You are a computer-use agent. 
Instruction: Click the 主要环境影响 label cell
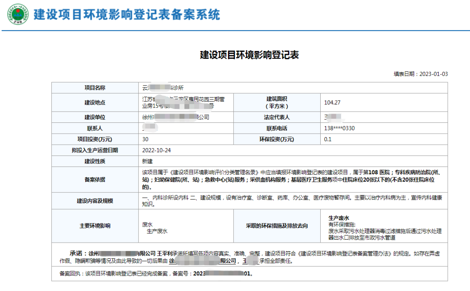click(x=94, y=226)
